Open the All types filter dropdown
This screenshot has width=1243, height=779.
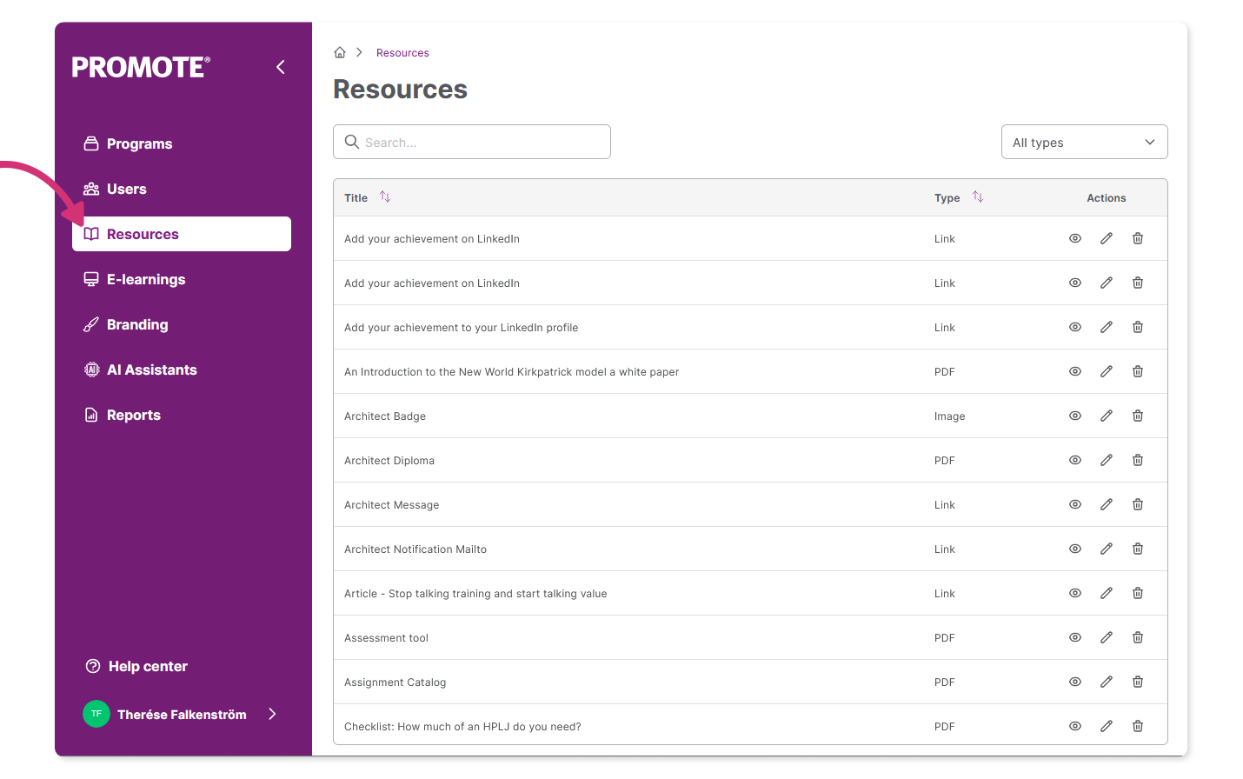pos(1084,142)
